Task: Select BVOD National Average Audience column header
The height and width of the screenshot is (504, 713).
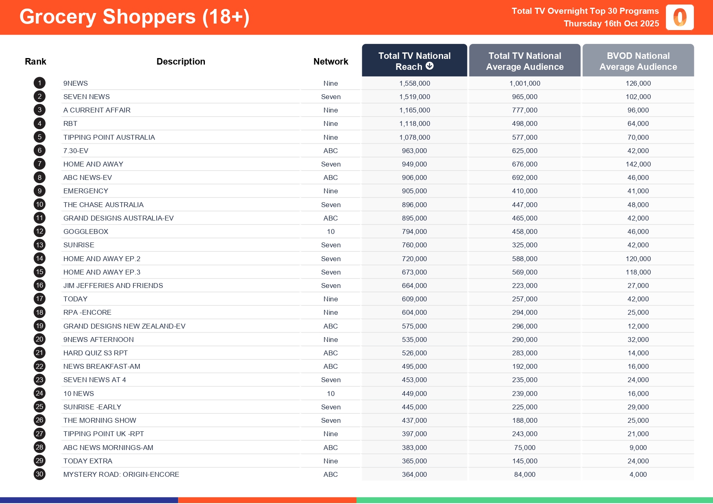Action: (638, 61)
